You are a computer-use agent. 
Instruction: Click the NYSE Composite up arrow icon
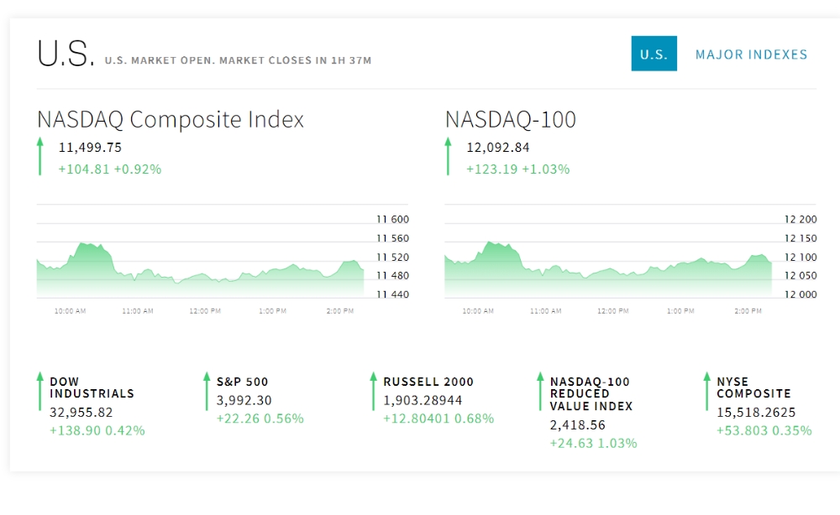pos(706,391)
